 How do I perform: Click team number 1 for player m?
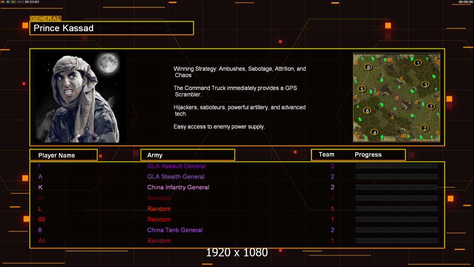(x=332, y=198)
